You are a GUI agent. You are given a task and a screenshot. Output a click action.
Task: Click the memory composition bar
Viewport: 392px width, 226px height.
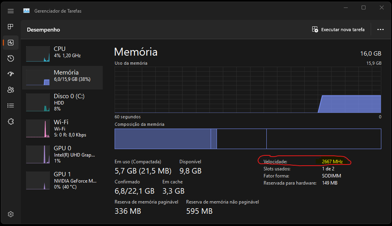pyautogui.click(x=248, y=139)
